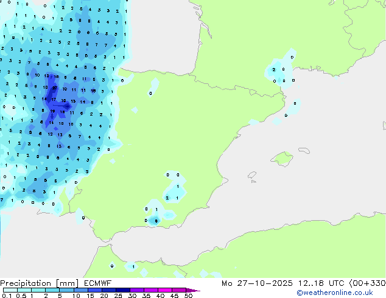Click the "ECMWF" model label

(98, 283)
